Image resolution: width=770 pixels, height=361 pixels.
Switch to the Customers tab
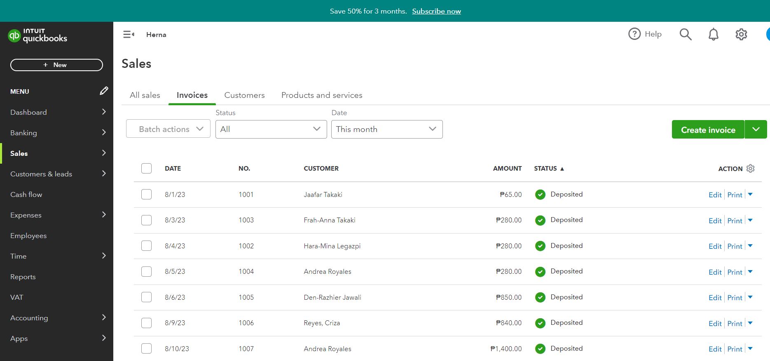244,95
